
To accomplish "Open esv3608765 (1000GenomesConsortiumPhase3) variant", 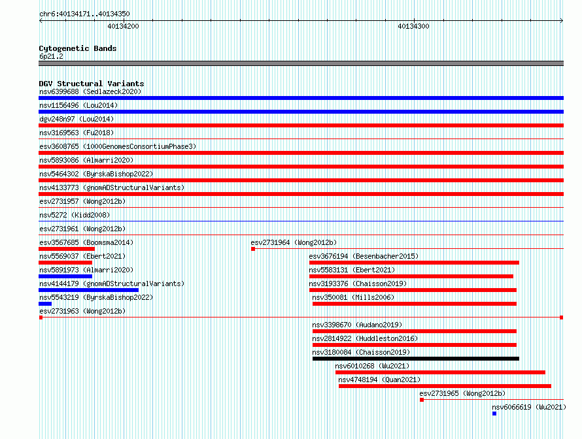I will tap(118, 146).
